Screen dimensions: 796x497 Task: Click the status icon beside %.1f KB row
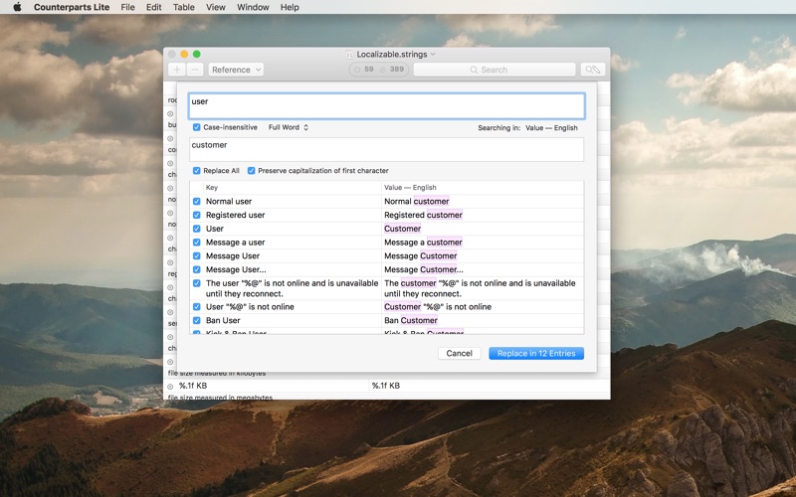(x=170, y=386)
